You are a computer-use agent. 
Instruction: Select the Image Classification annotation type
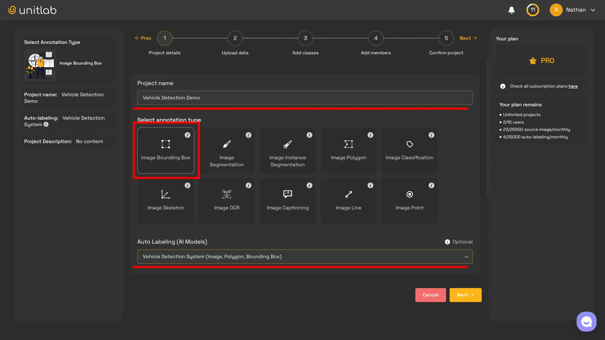pos(409,151)
